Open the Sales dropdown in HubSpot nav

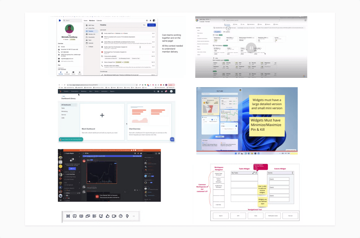[x=91, y=91]
